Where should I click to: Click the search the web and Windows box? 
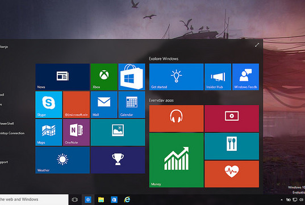coord(34,199)
